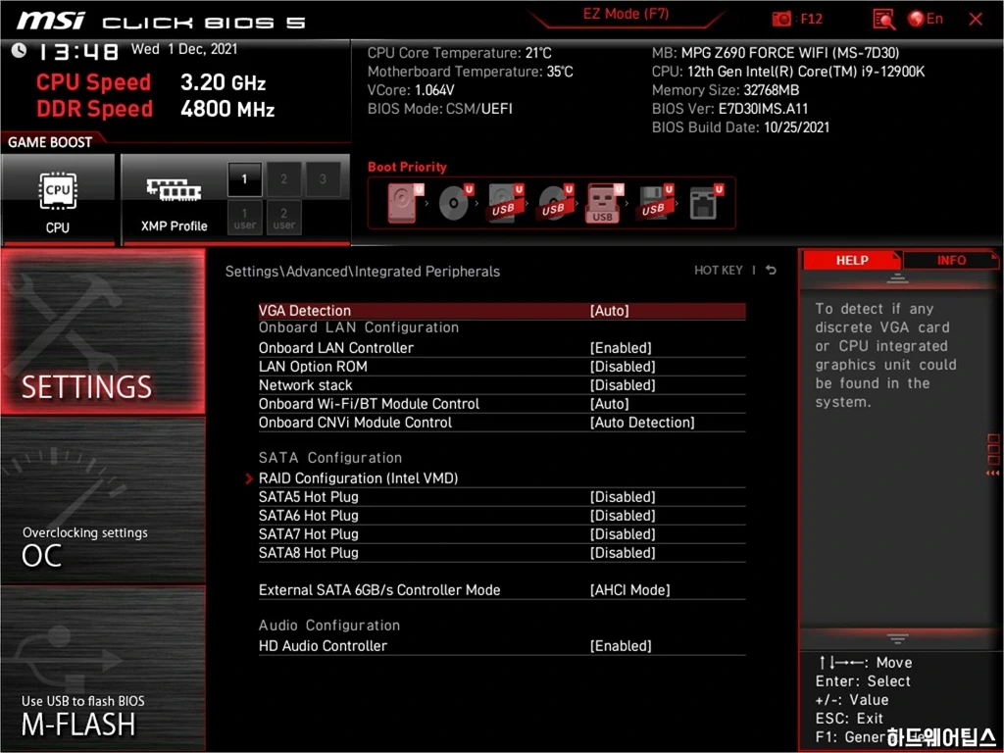Screen dimensions: 1004x753
Task: Click the Onboard LAN Configuration heading
Action: pos(359,327)
